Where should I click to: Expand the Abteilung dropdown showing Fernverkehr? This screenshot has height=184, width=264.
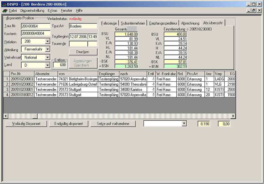47,49
